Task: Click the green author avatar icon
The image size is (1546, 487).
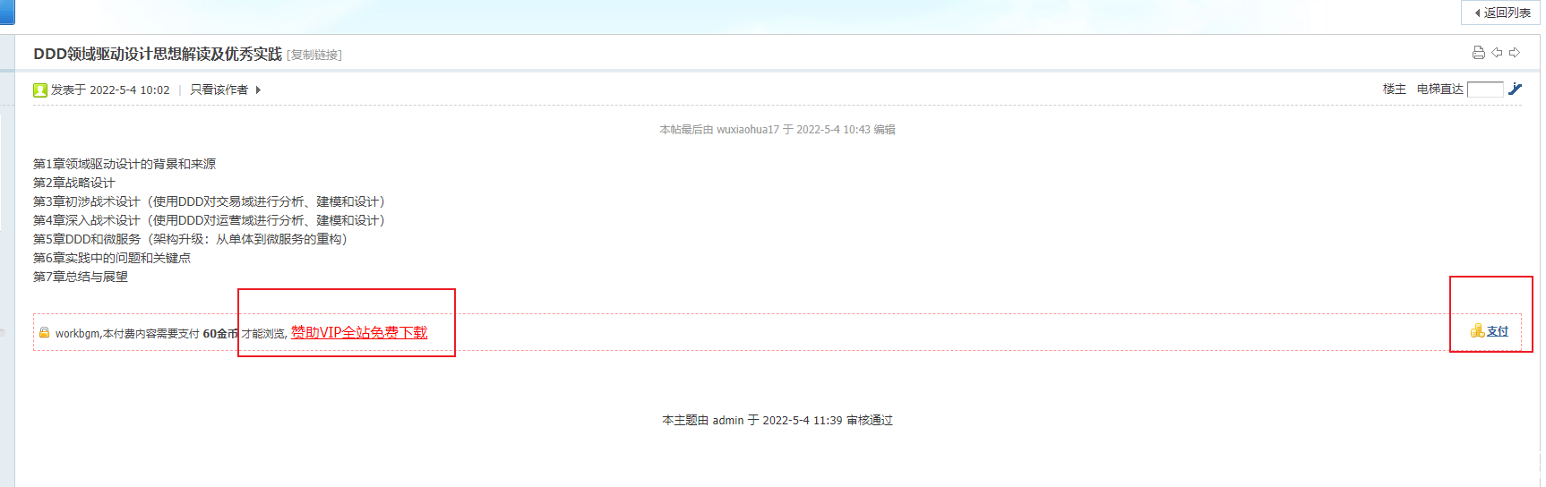Action: point(40,90)
